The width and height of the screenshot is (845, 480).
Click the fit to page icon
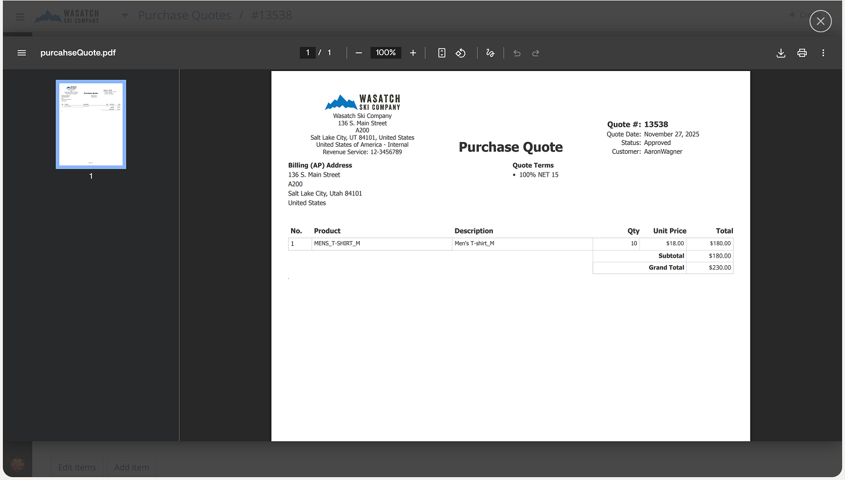pyautogui.click(x=442, y=53)
